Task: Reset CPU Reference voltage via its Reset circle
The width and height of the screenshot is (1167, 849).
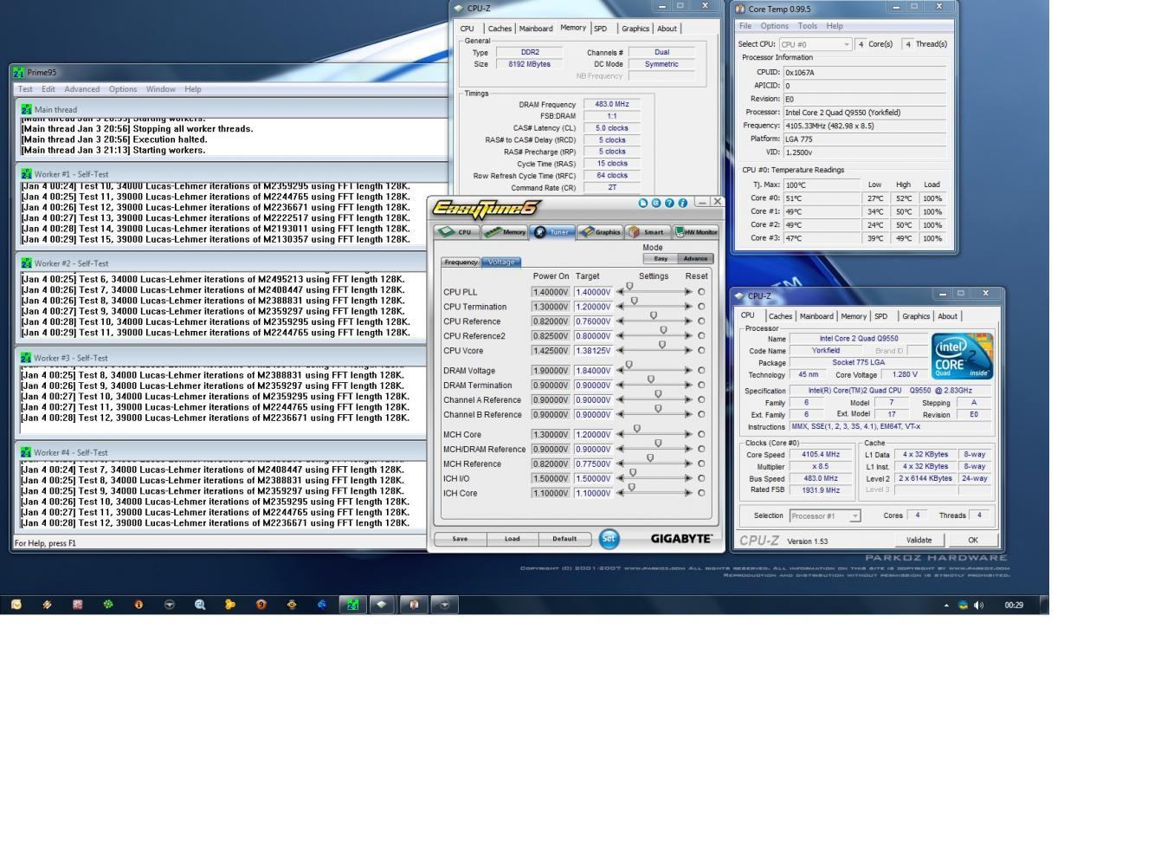Action: tap(701, 321)
